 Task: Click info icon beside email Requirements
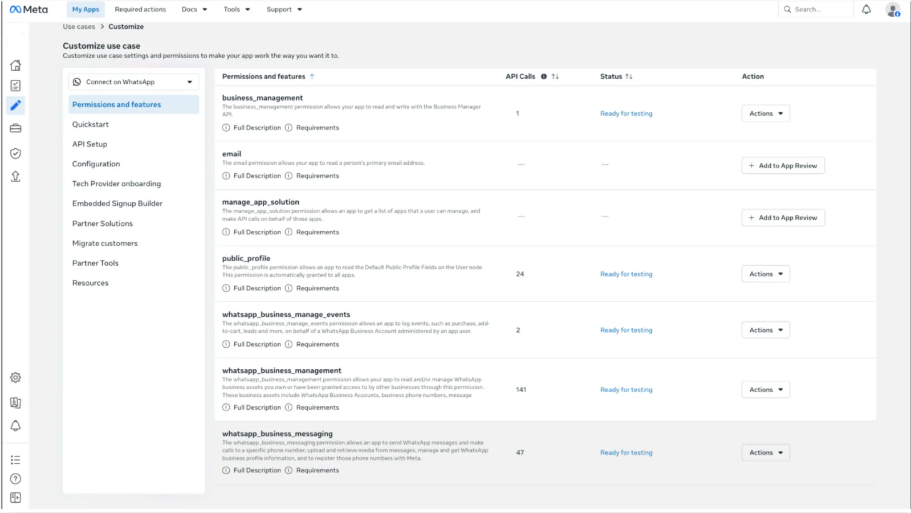288,176
